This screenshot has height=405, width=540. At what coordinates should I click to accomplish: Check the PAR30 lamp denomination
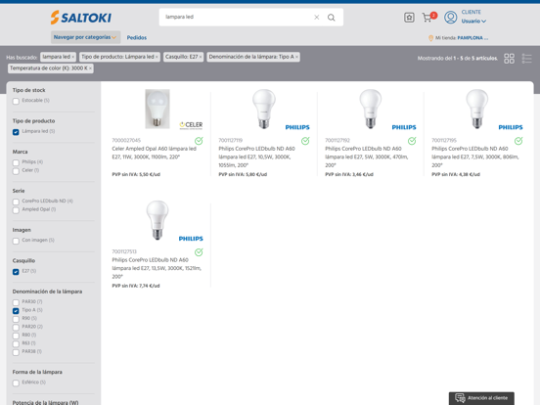pos(16,302)
